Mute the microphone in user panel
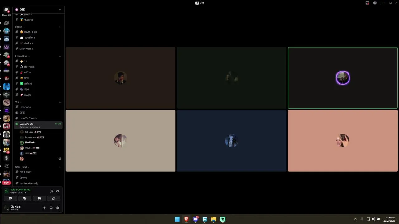 (x=44, y=208)
